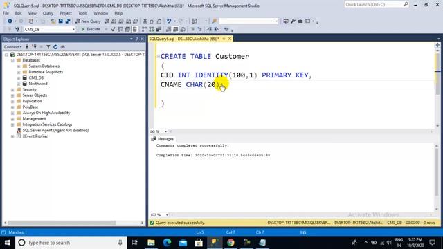Close the SQLQuery5.sql tab
Viewport: 443px width, 249px height.
pyautogui.click(x=230, y=39)
